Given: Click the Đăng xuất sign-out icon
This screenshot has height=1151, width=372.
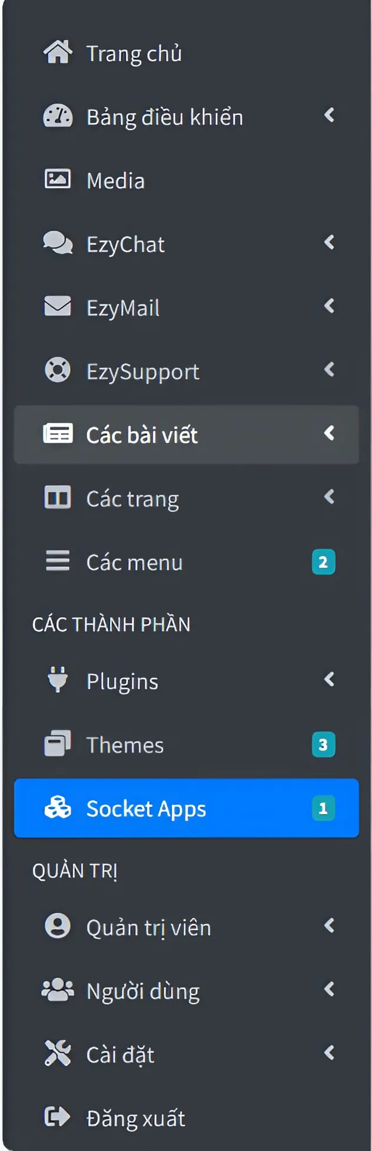Looking at the screenshot, I should (58, 1117).
